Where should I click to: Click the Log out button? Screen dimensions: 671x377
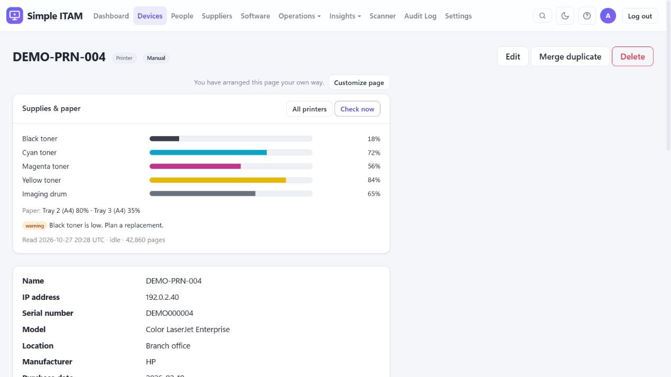click(640, 16)
